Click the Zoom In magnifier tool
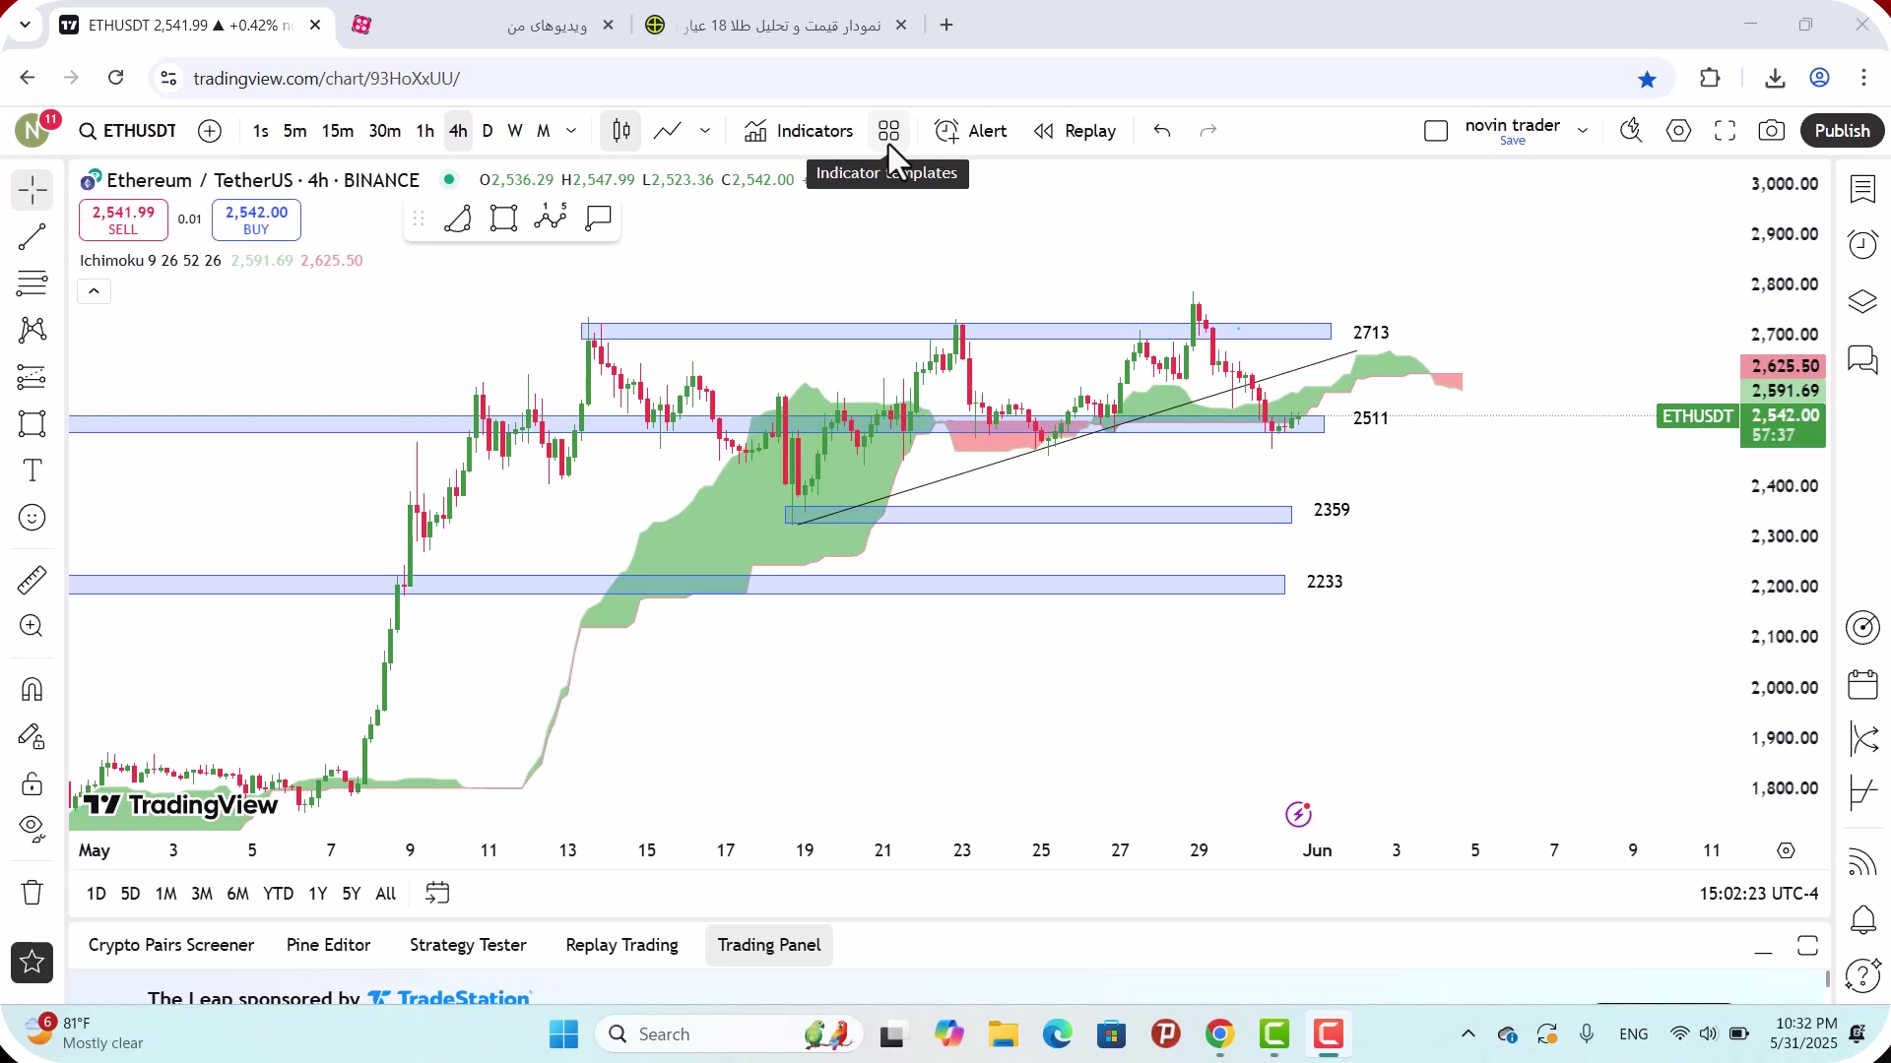The image size is (1891, 1063). [32, 626]
